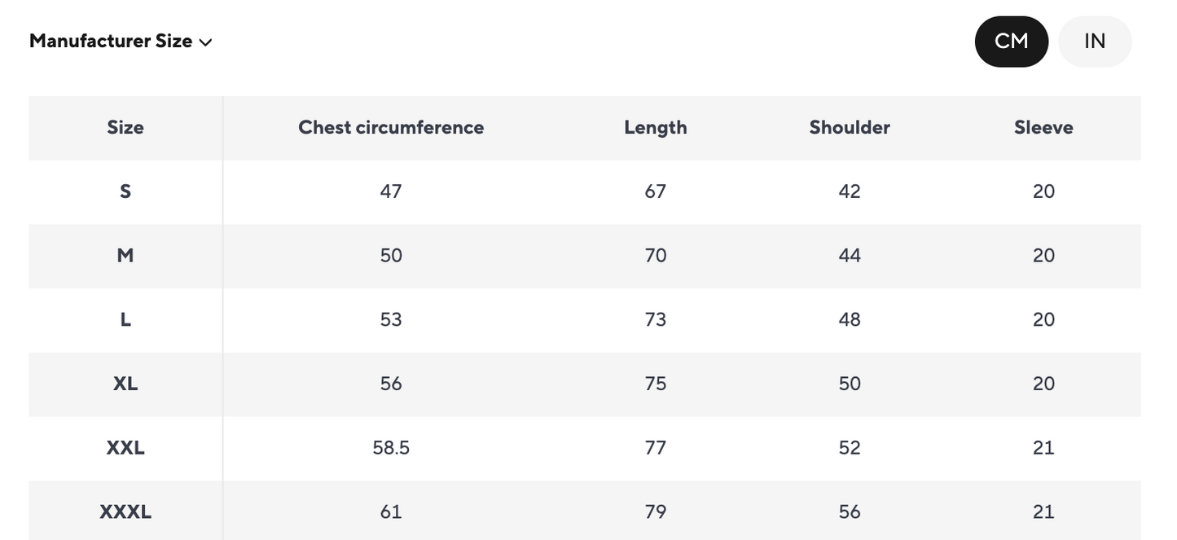Select the XXL size row label
The image size is (1177, 540).
pyautogui.click(x=125, y=448)
